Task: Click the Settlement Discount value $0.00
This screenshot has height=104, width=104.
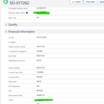Action: [x=39, y=60]
